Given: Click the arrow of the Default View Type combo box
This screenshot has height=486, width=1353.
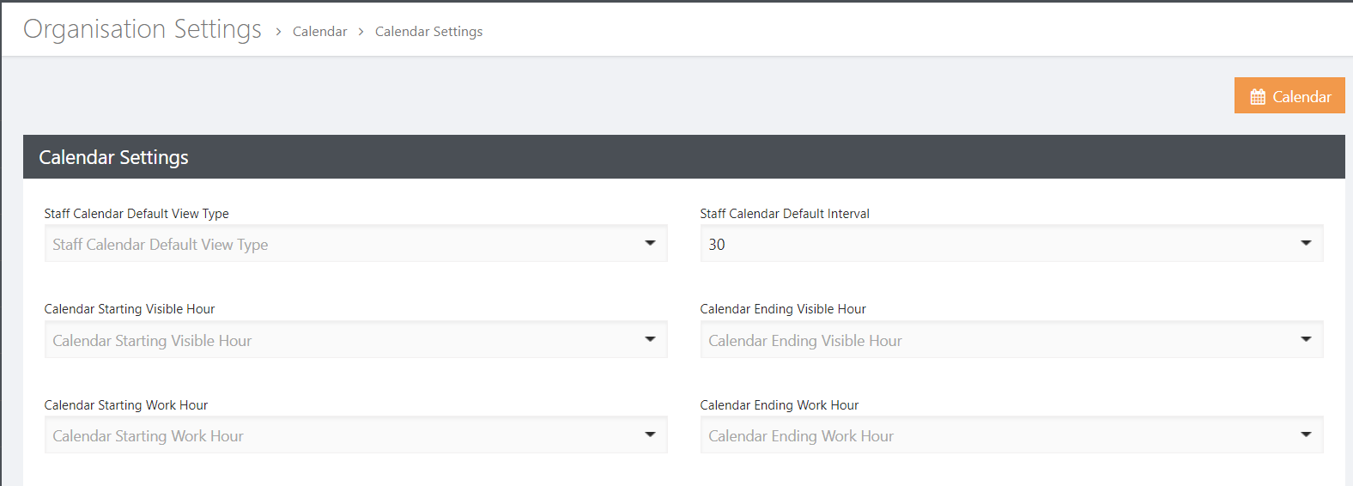Looking at the screenshot, I should tap(650, 243).
